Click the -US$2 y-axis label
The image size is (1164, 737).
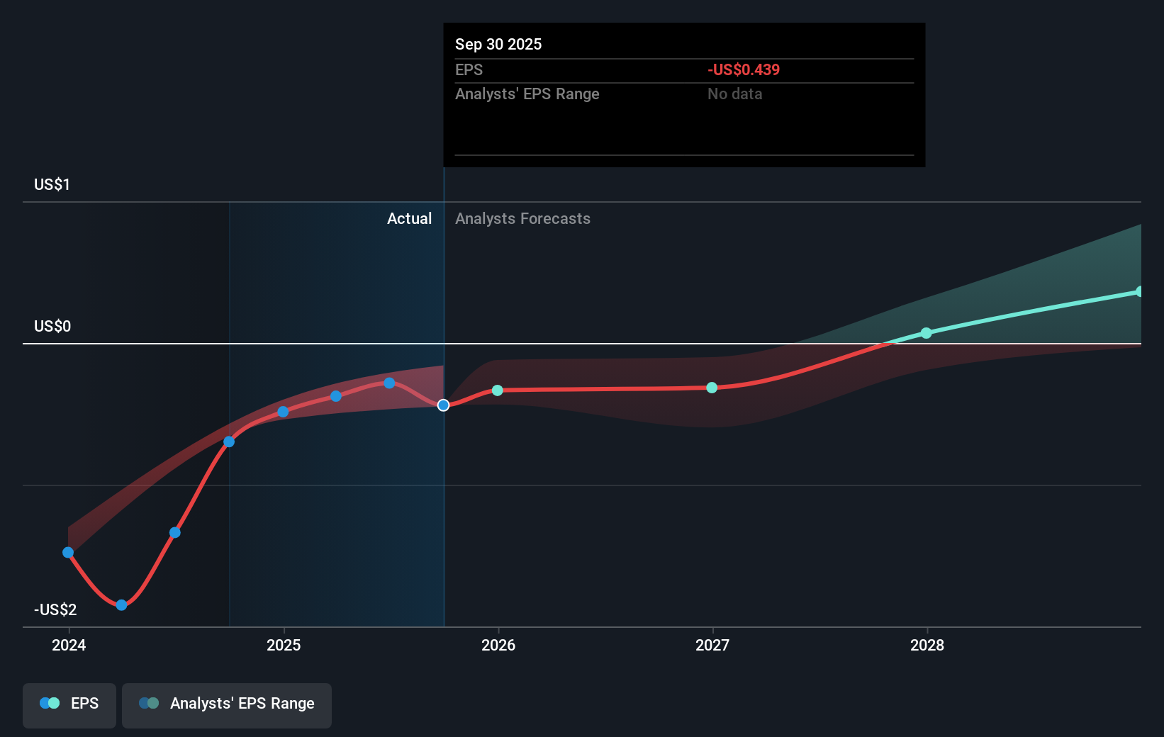tap(55, 609)
